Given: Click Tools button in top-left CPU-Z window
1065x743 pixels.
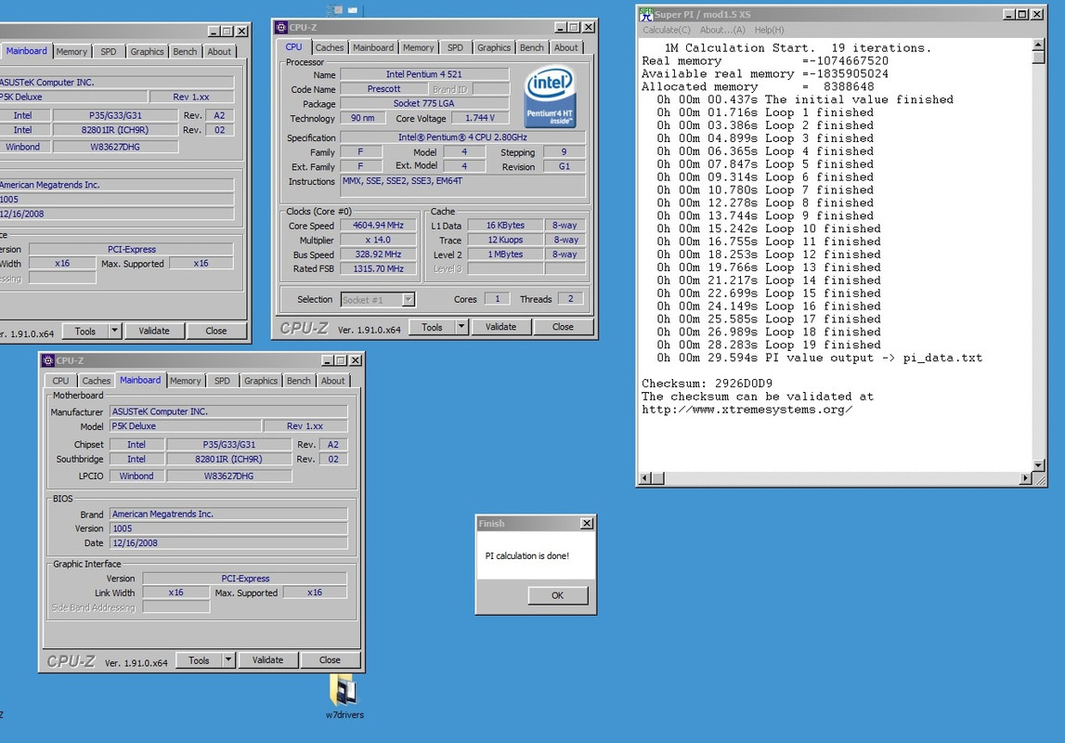Looking at the screenshot, I should 84,331.
